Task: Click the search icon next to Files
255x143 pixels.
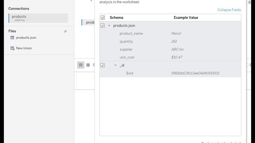Action: (65, 31)
